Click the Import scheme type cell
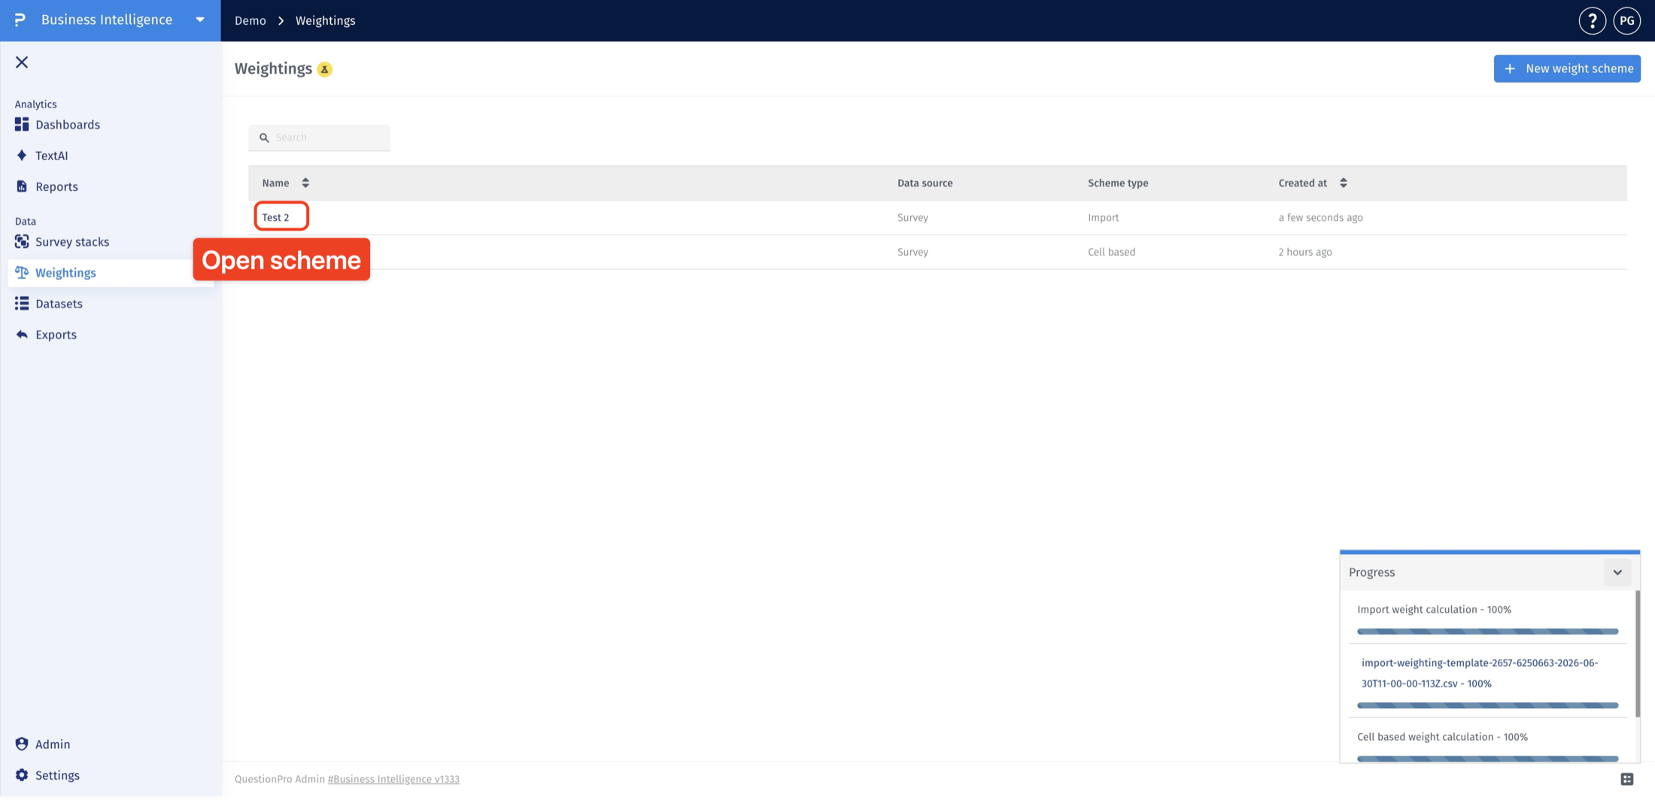 tap(1103, 217)
